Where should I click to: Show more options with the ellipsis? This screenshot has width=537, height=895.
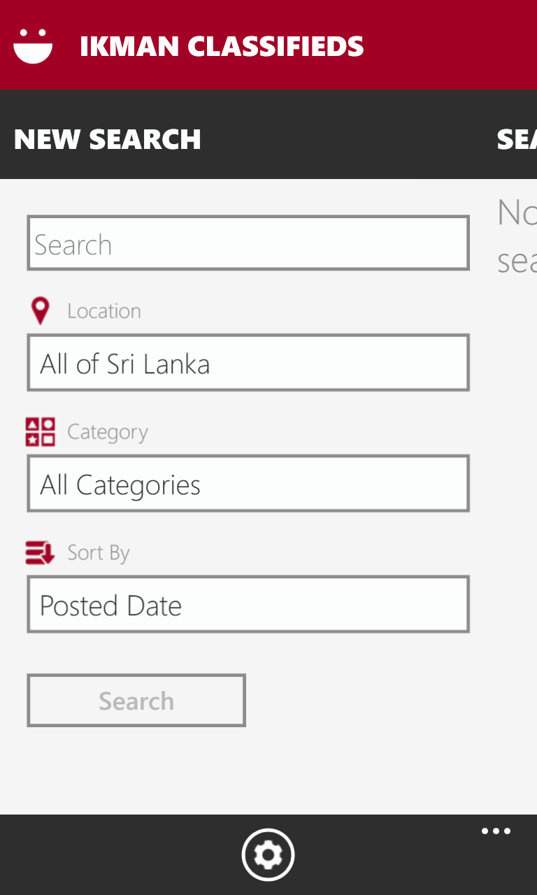pyautogui.click(x=496, y=831)
